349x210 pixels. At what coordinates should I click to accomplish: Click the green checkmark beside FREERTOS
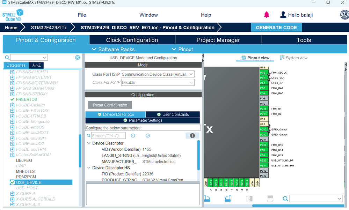tap(12, 99)
